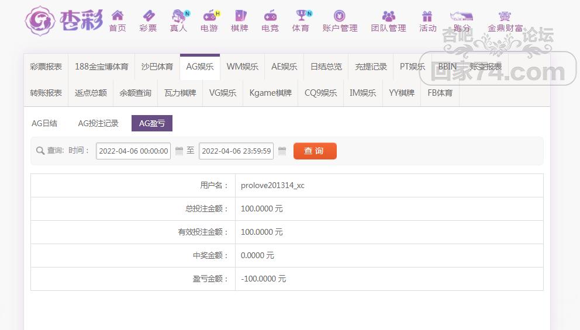This screenshot has width=580, height=330.
Task: Click the start time input field
Action: pos(133,151)
